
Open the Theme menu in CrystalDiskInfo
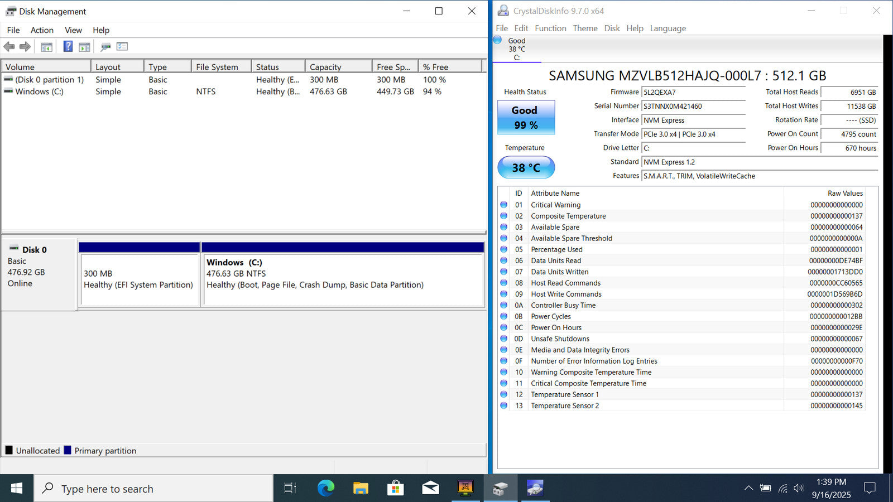pyautogui.click(x=585, y=28)
